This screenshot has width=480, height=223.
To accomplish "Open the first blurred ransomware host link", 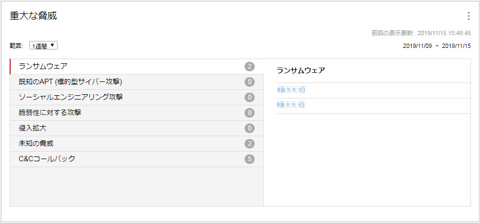I will point(290,90).
